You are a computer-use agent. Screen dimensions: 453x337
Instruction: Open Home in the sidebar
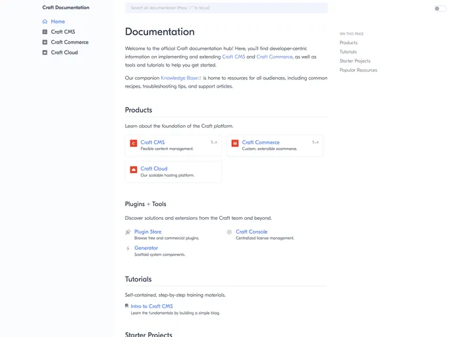point(58,21)
